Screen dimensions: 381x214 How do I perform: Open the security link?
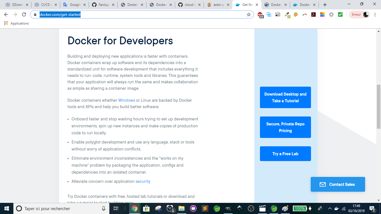pos(143,181)
